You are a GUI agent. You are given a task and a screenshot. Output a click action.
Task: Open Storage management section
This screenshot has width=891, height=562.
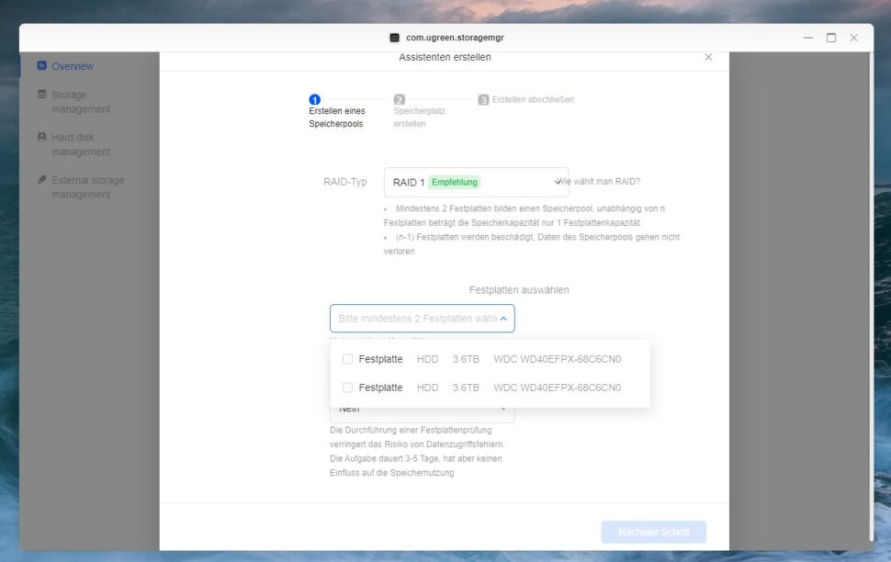click(81, 102)
